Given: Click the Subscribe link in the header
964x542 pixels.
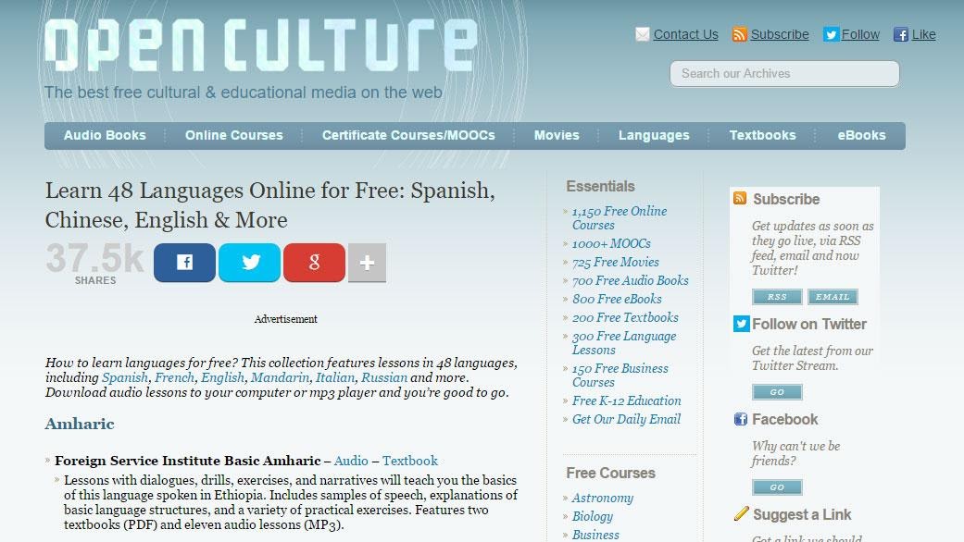Looking at the screenshot, I should pyautogui.click(x=780, y=34).
